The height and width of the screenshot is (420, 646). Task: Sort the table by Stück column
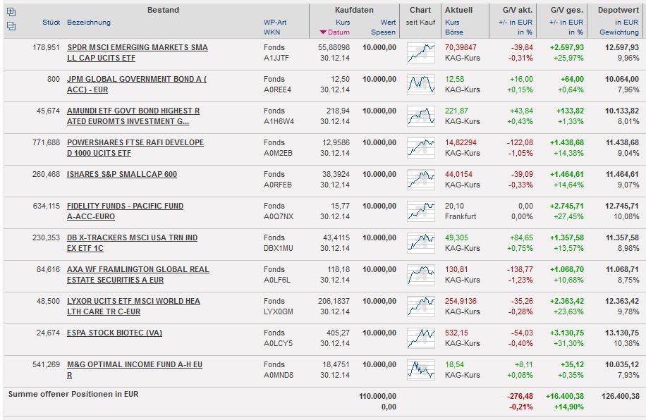[51, 22]
